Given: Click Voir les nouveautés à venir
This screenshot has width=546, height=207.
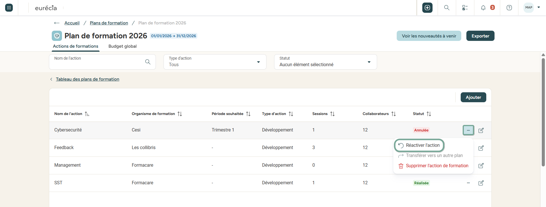Looking at the screenshot, I should coord(429,36).
